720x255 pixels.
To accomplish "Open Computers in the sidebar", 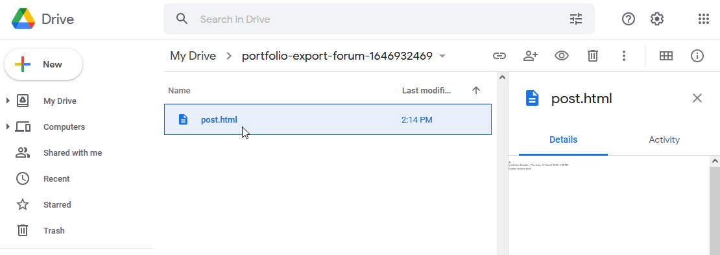I will [64, 127].
